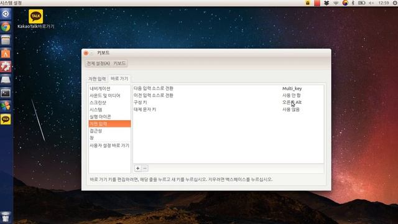Edit the Multi_key shortcut value
This screenshot has height=224, width=398.
pyautogui.click(x=292, y=88)
